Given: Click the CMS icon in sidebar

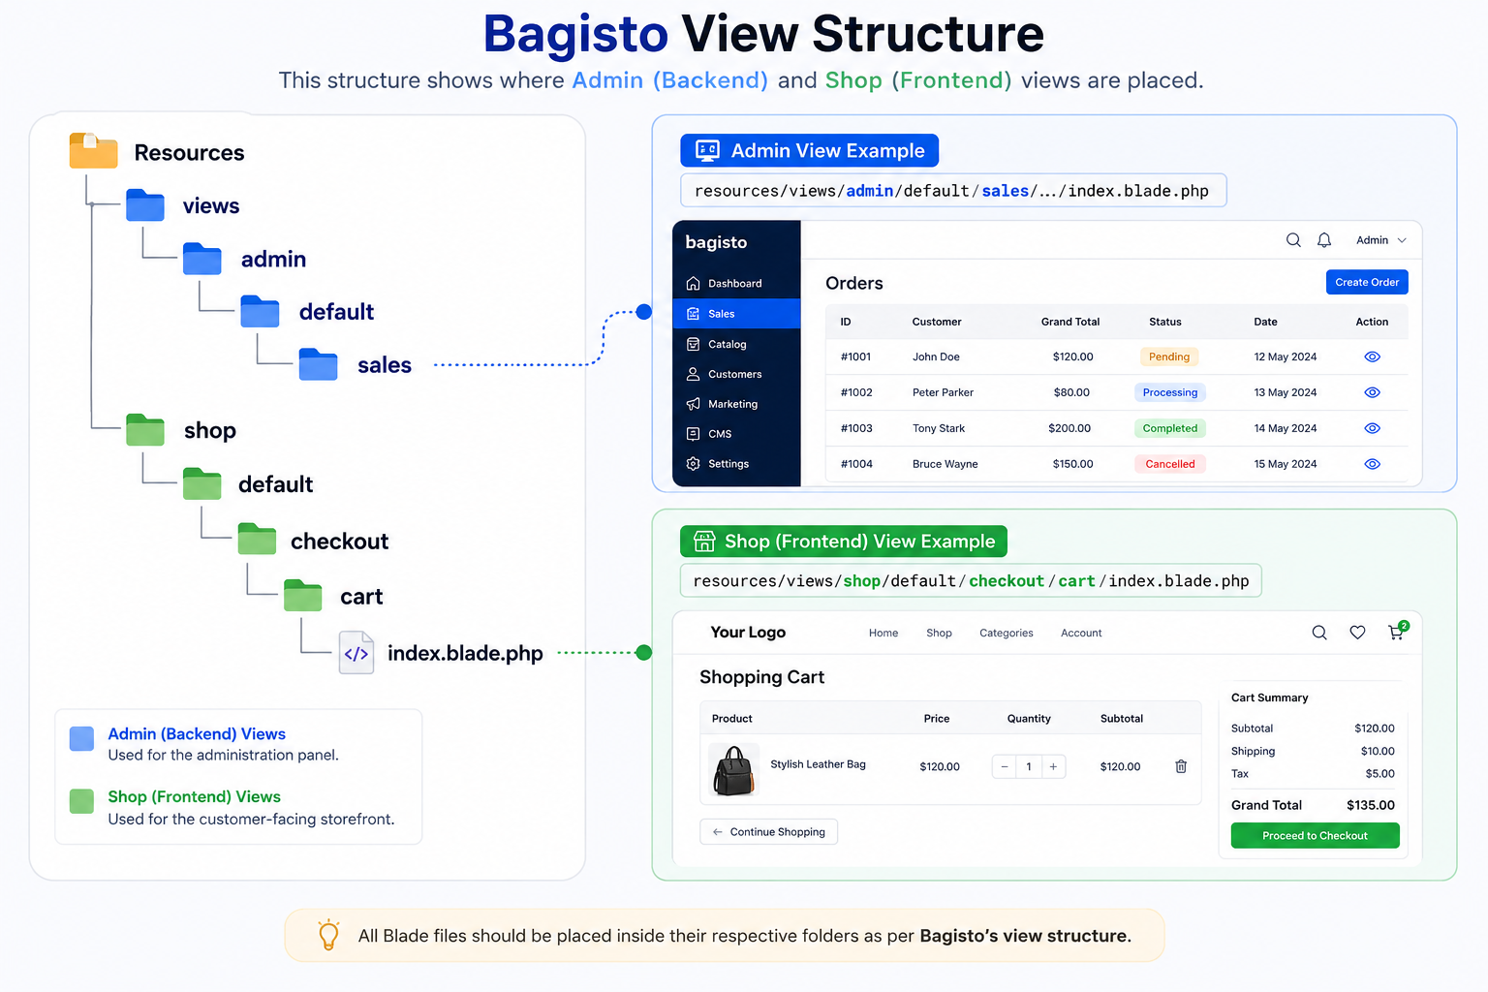Looking at the screenshot, I should [693, 434].
